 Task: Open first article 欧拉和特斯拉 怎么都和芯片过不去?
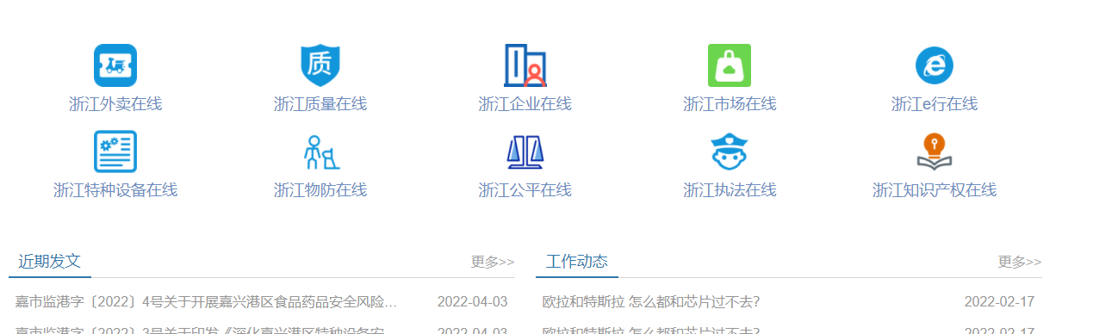[x=651, y=302]
